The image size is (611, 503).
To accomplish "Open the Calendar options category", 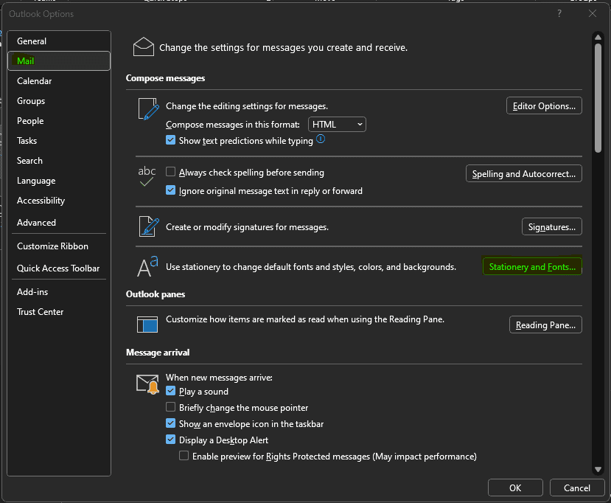I will (x=59, y=80).
